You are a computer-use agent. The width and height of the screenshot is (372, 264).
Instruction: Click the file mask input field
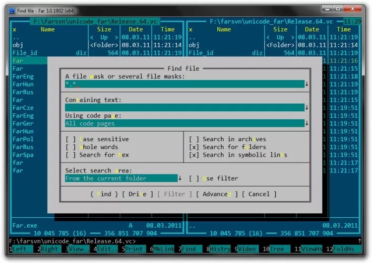click(x=185, y=84)
